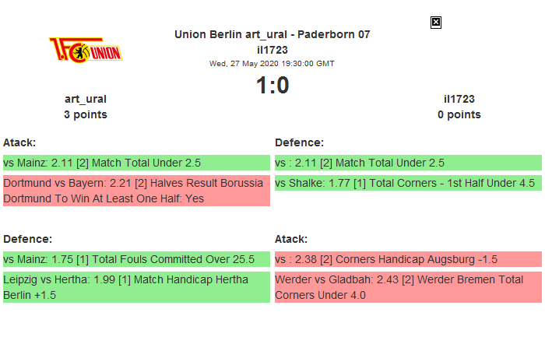Click the match date Wed, 27 May 2020
The image size is (545, 358).
pyautogui.click(x=272, y=63)
